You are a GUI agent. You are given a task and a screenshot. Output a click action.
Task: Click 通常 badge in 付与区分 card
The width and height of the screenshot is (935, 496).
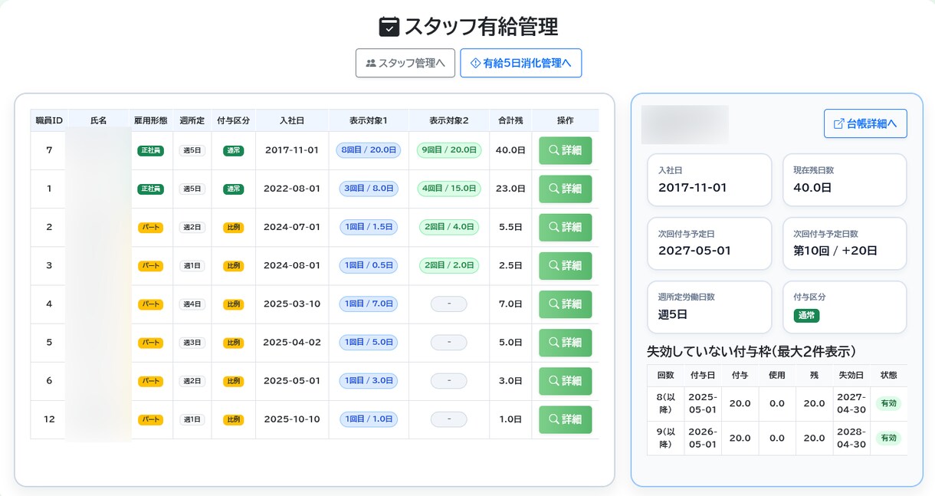(x=807, y=315)
